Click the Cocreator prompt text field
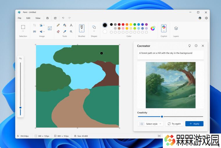The height and width of the screenshot is (148, 221). coord(170,55)
